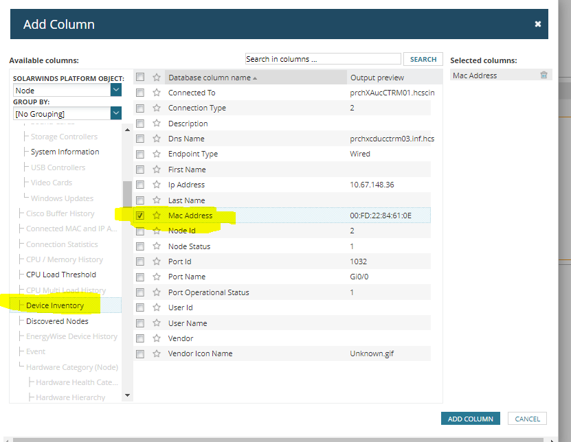The image size is (571, 442).
Task: Star the Description column
Action: point(157,124)
